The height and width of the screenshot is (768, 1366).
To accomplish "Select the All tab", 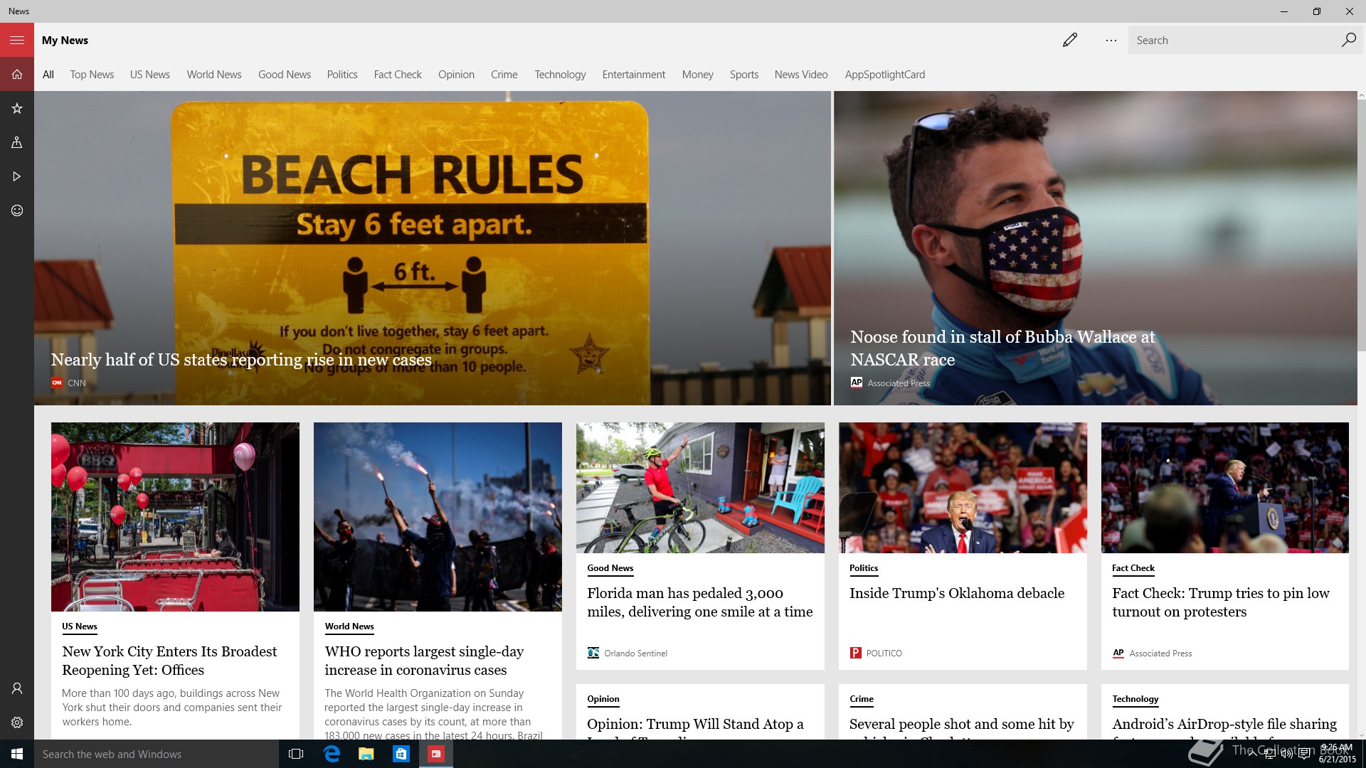I will pos(48,75).
